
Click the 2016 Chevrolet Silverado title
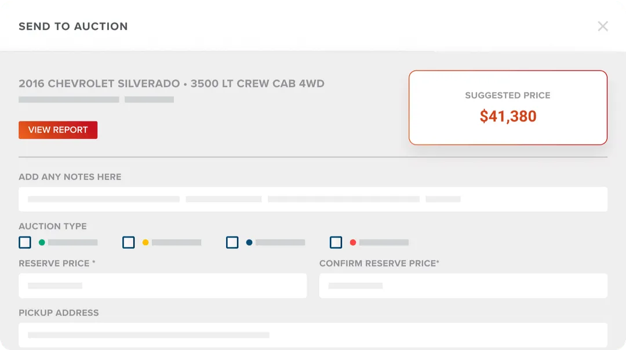[x=172, y=83]
